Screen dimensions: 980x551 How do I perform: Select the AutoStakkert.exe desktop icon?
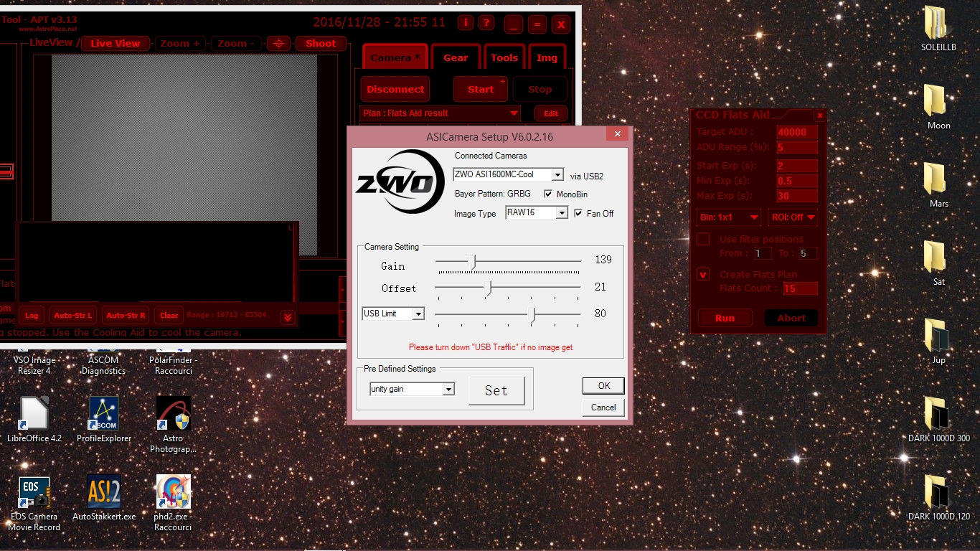104,497
